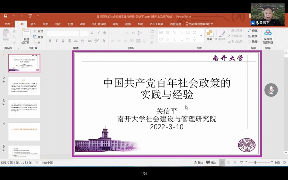Adjust the zoom slider in status bar

255,163
